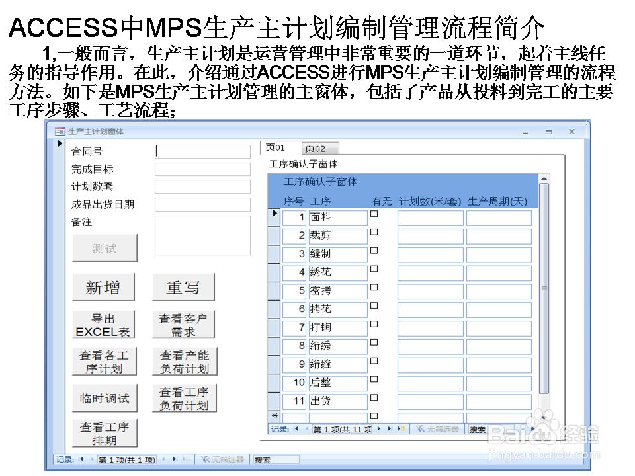Image resolution: width=635 pixels, height=476 pixels.
Task: Switch to 页02 tab
Action: [x=320, y=149]
